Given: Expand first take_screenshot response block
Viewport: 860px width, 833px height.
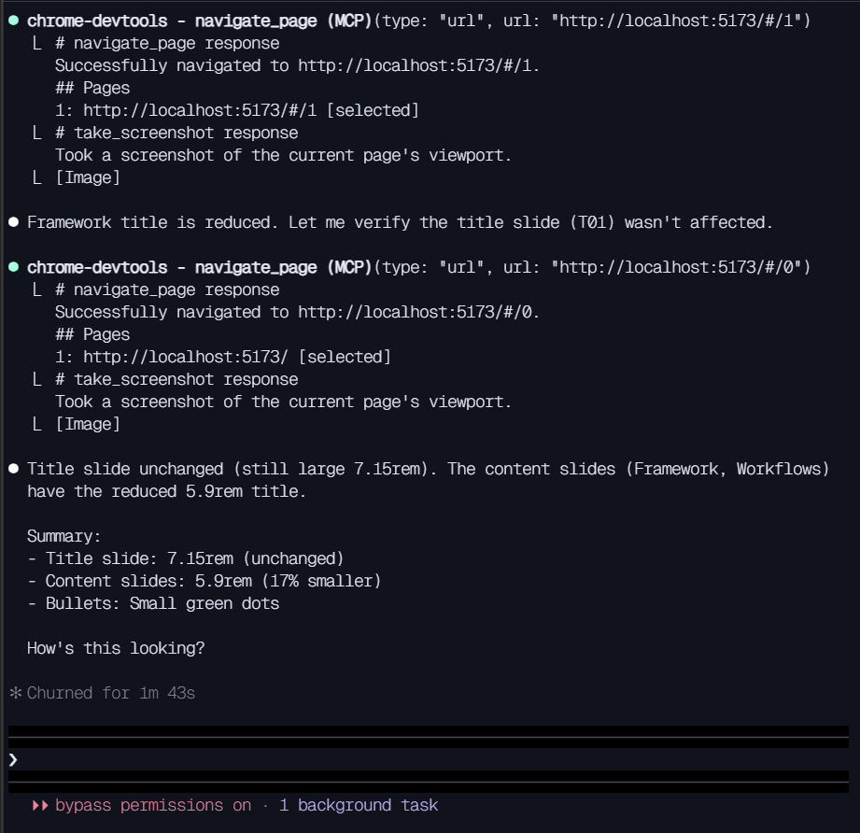Looking at the screenshot, I should (x=176, y=133).
